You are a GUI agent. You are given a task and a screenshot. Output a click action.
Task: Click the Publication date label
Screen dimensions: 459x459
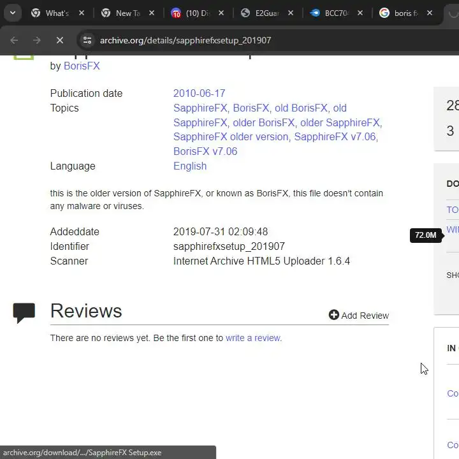pos(86,93)
